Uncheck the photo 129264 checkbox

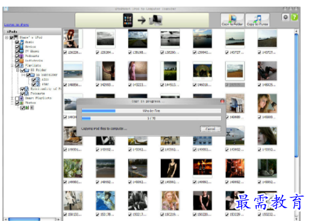98,52
